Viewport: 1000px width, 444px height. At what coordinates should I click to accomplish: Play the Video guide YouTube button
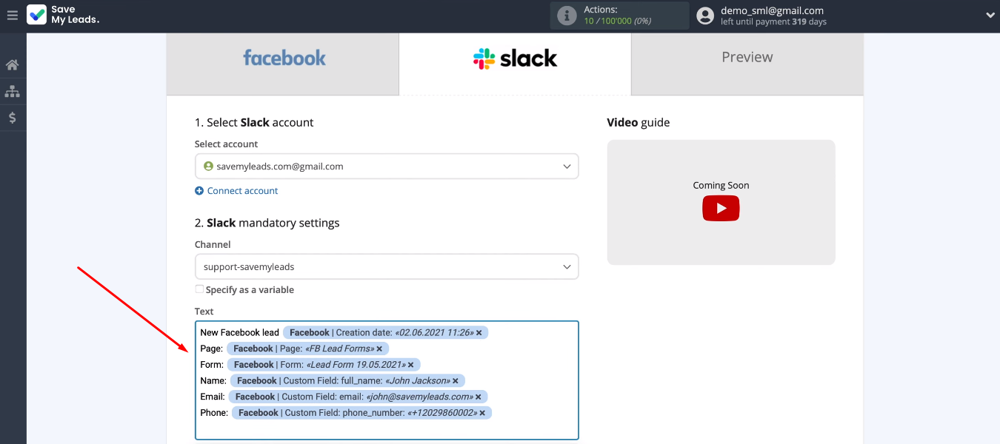click(x=721, y=209)
